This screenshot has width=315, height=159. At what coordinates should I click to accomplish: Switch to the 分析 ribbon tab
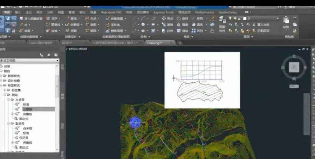[x=50, y=12]
